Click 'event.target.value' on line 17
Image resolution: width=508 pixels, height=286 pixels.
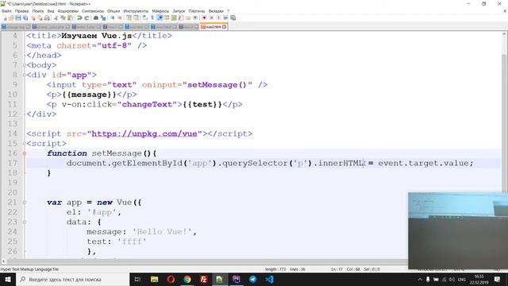tap(423, 163)
